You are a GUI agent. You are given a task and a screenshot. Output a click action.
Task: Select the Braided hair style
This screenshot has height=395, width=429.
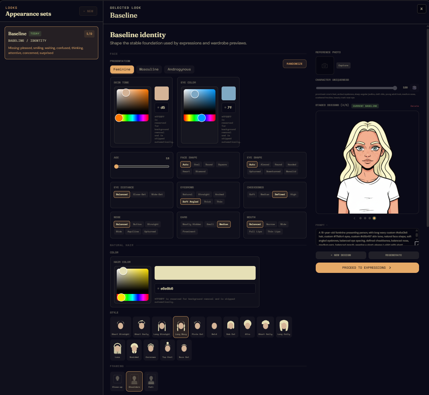coord(134,350)
